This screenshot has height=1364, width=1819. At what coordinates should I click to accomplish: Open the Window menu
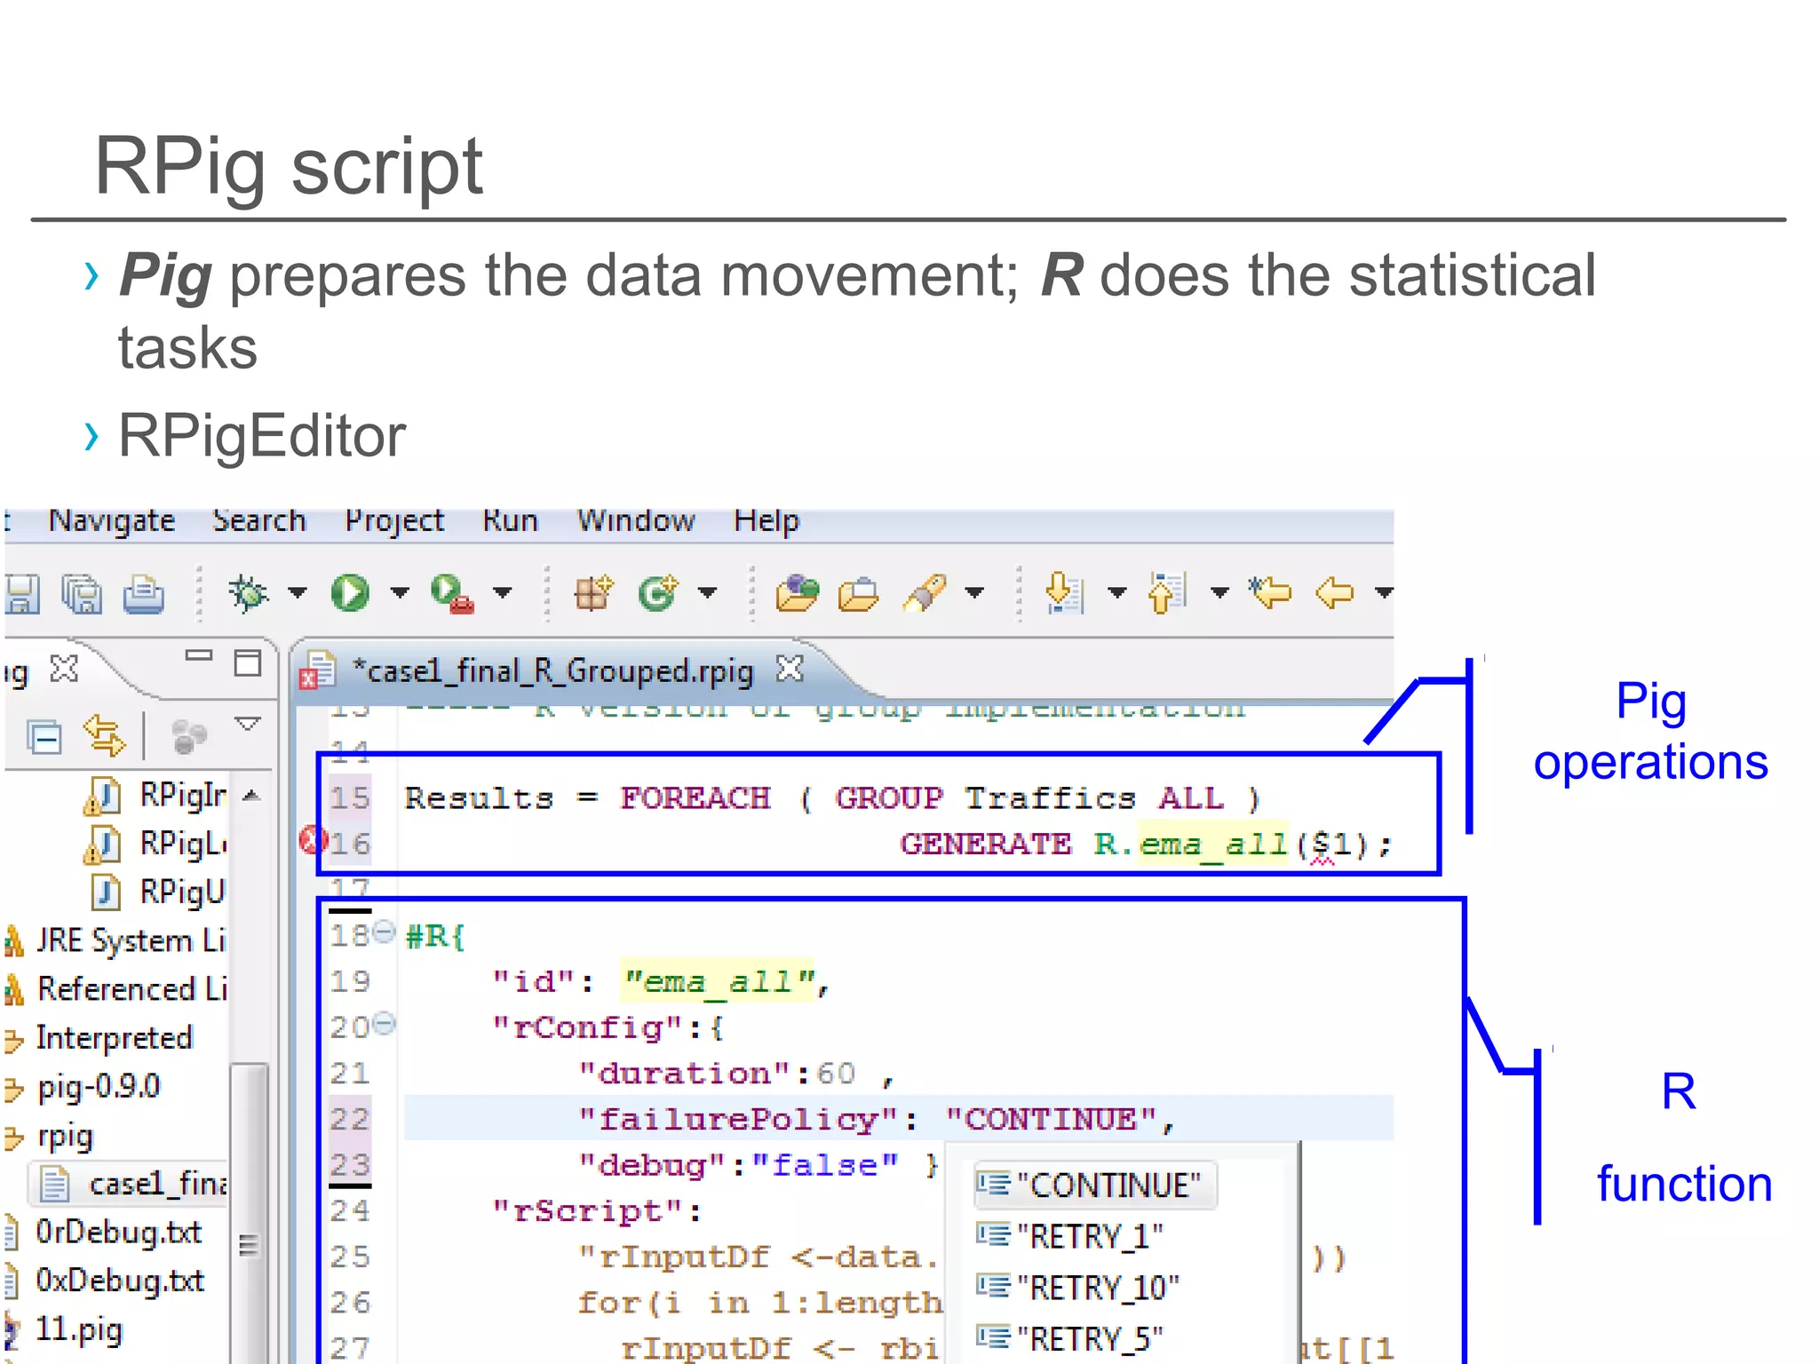[x=636, y=520]
